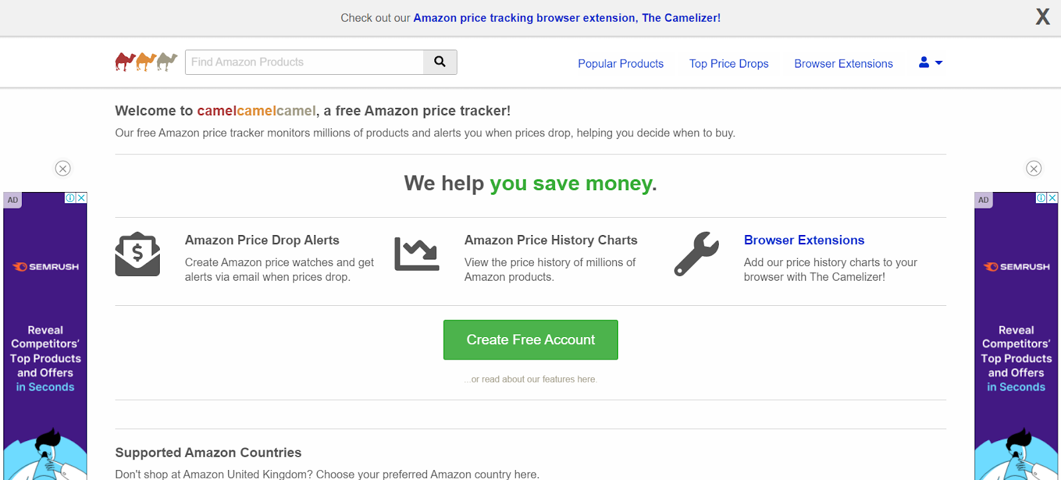The height and width of the screenshot is (480, 1061).
Task: Open Browser Extensions in navigation bar
Action: (x=843, y=64)
